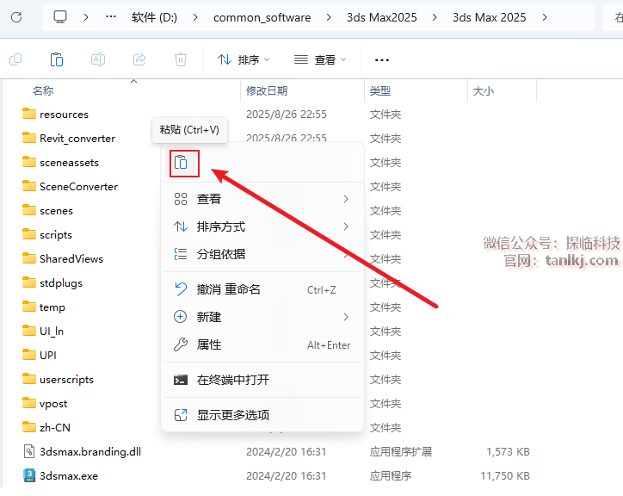Click the 3dsmax.branding.dll file icon
The height and width of the screenshot is (496, 623).
[29, 451]
